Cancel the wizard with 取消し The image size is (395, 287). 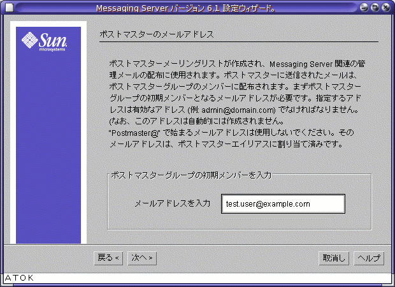tap(334, 258)
